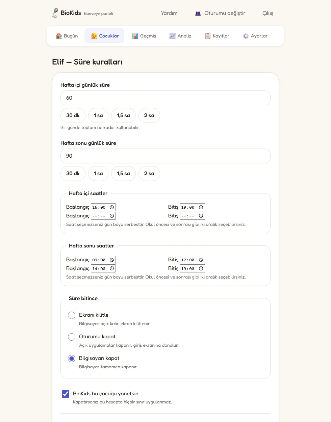331x422 pixels.
Task: Open clock picker for Hafta sonu 19:00 end
Action: [x=201, y=268]
